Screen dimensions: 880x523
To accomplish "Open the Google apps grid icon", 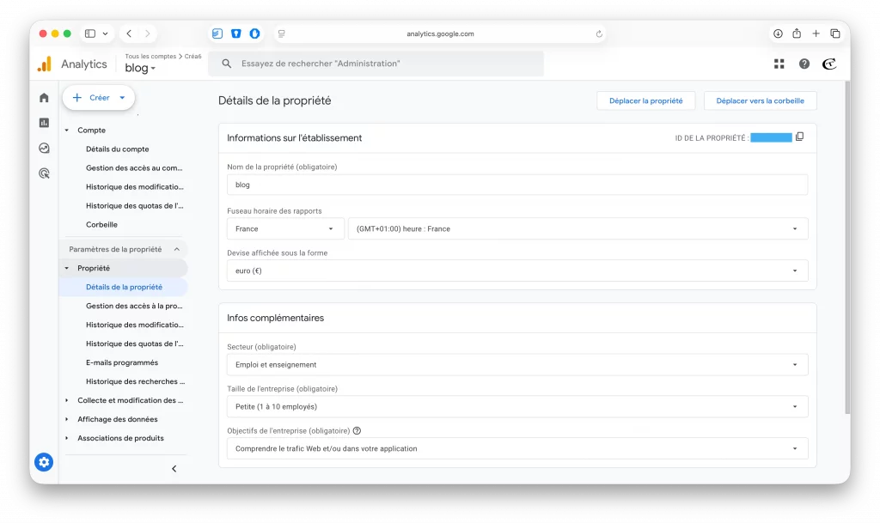I will [x=779, y=64].
